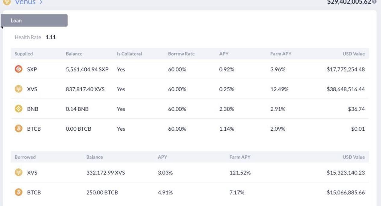Select the 0.00 BTCB balance
Screen dimensions: 381x206
point(79,129)
